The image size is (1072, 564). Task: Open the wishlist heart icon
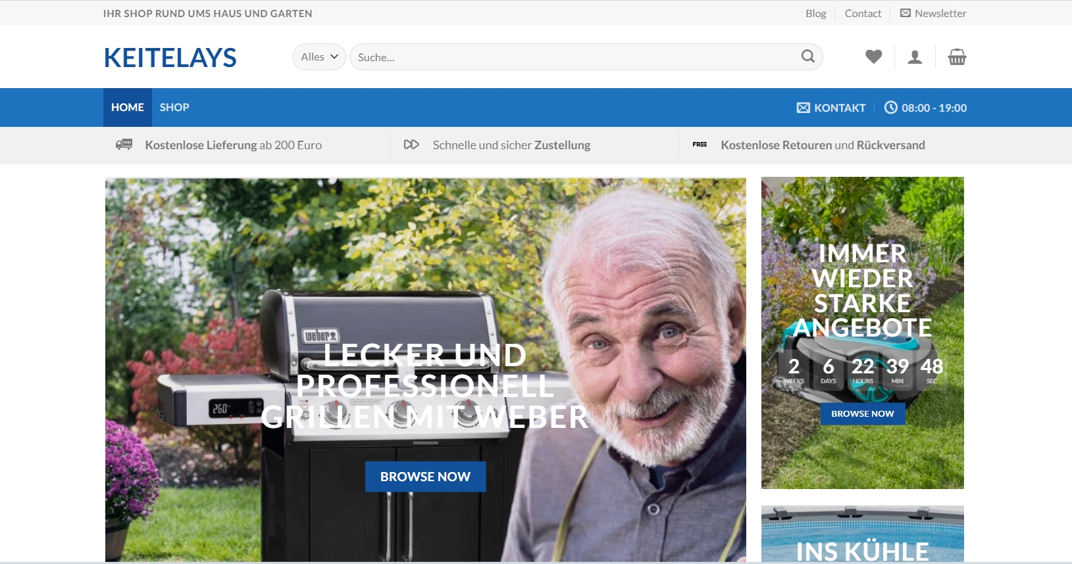click(x=873, y=57)
